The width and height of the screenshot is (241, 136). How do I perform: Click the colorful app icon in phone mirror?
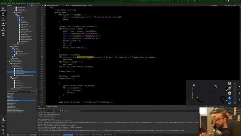tap(229, 88)
